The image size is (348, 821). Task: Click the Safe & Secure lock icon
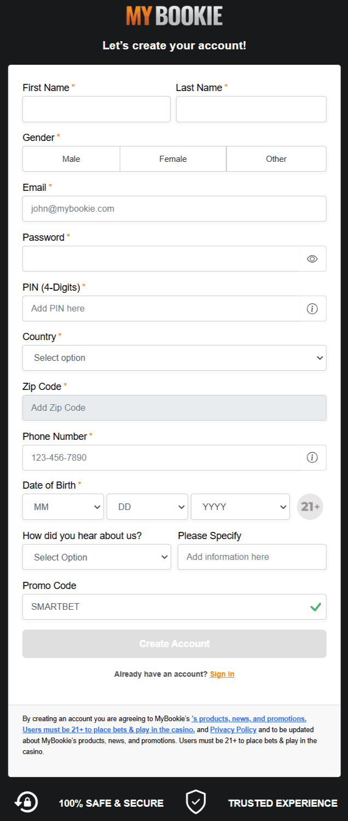click(26, 802)
